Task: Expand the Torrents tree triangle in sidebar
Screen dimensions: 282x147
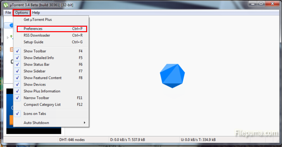Action: pyautogui.click(x=8, y=38)
